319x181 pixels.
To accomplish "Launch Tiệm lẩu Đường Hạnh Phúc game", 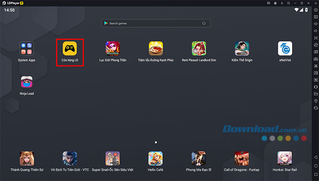I will pyautogui.click(x=156, y=49).
